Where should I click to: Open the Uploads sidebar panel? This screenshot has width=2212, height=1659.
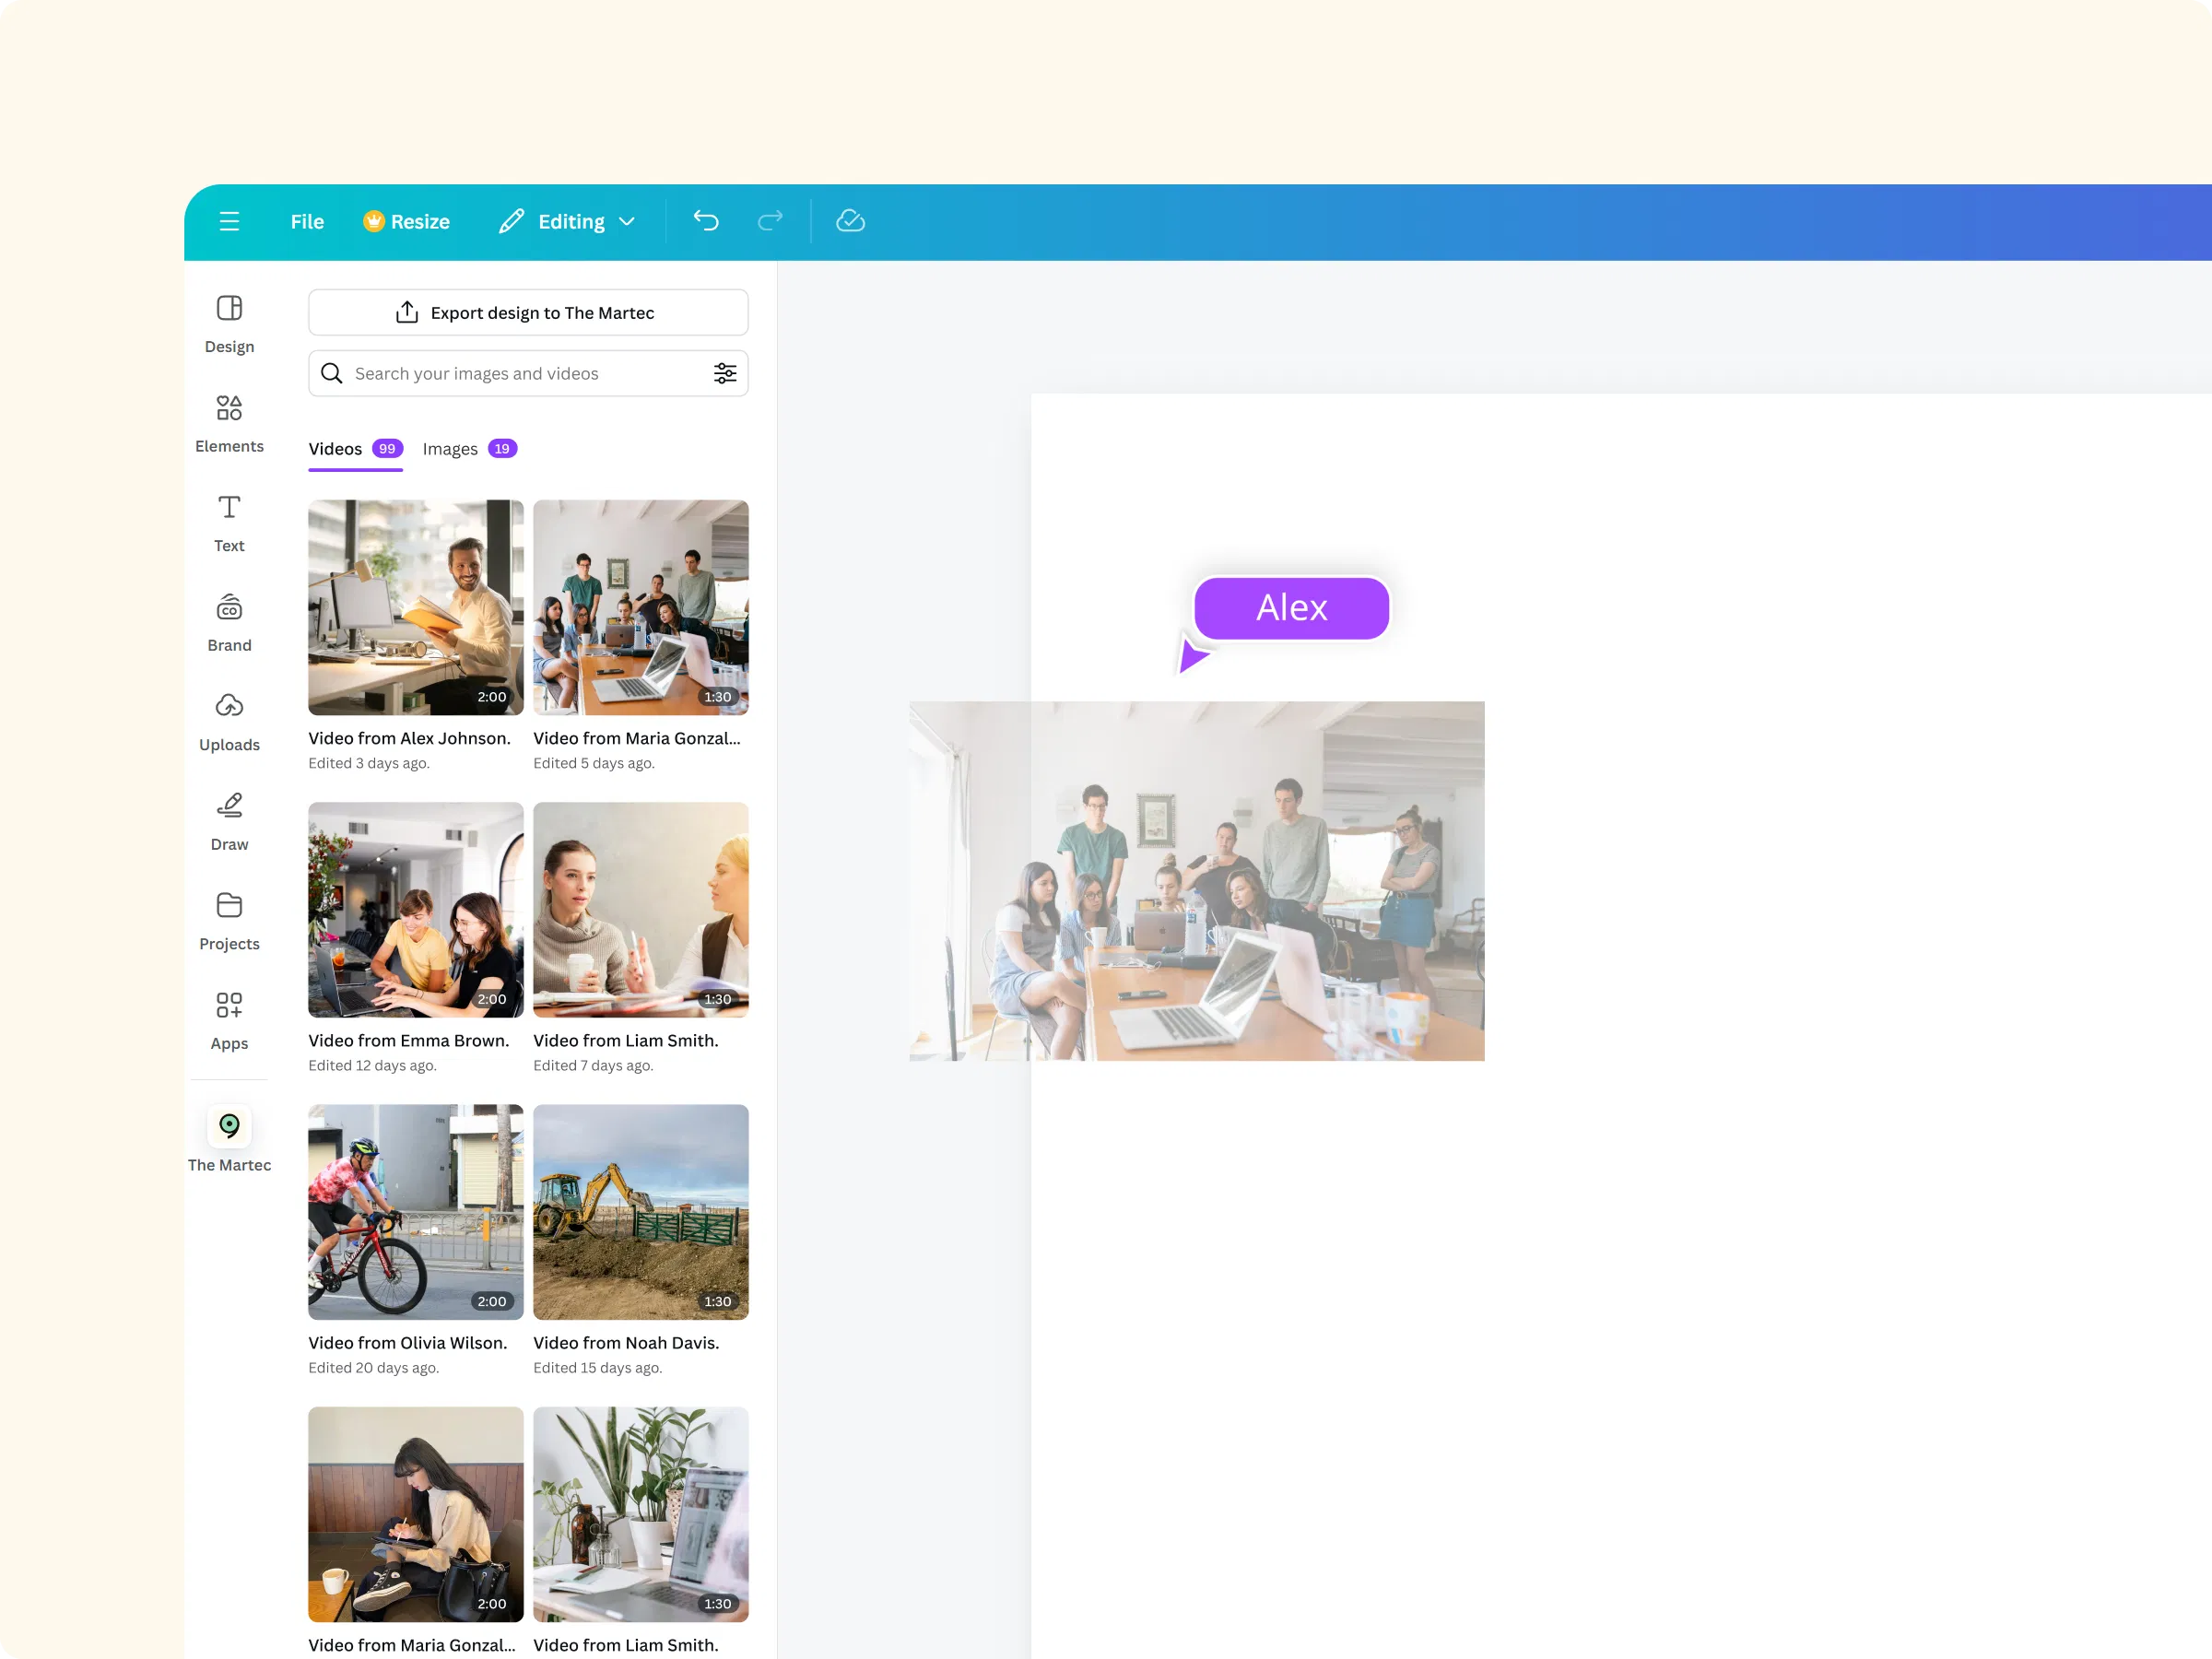229,722
